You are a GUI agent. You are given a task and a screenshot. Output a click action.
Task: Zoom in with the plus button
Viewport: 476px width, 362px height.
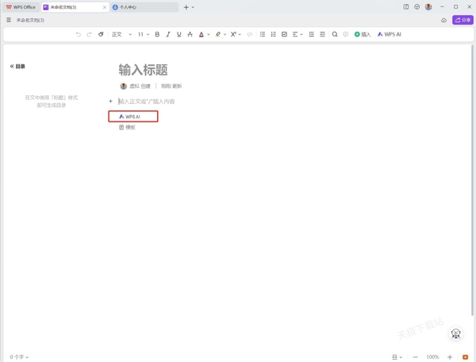coord(450,357)
